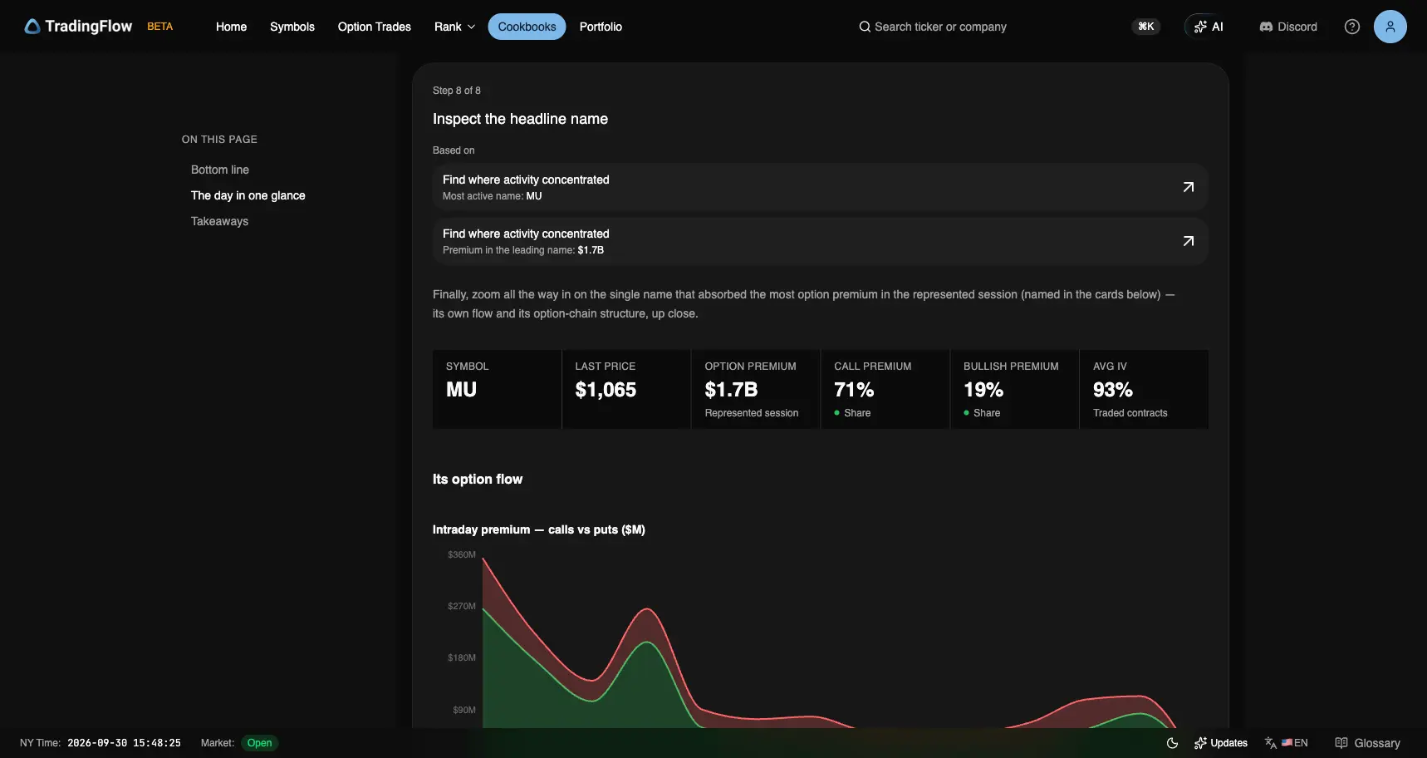Image resolution: width=1427 pixels, height=758 pixels.
Task: Click the ⌘K shortcut badge
Action: [1145, 27]
